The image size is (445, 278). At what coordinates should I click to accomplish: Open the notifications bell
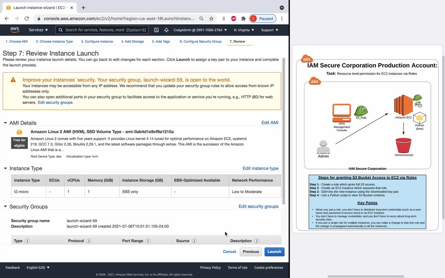(x=166, y=30)
